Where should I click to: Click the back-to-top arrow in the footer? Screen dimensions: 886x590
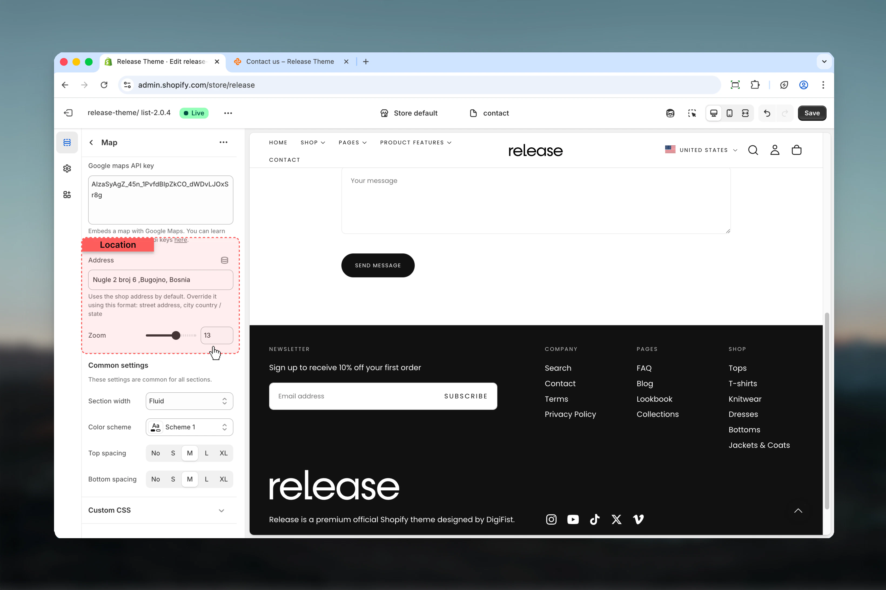798,511
